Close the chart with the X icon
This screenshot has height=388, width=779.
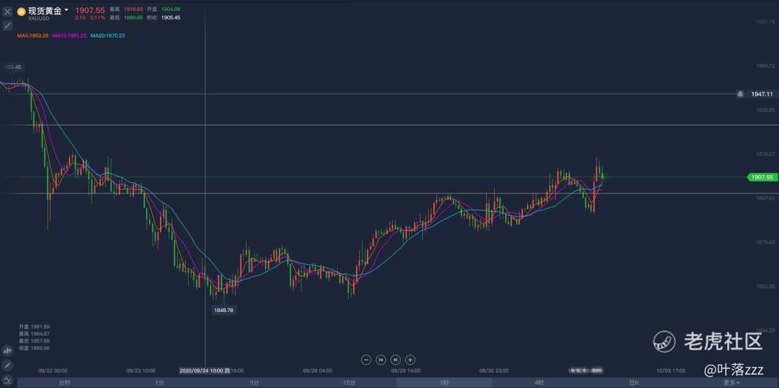7,12
